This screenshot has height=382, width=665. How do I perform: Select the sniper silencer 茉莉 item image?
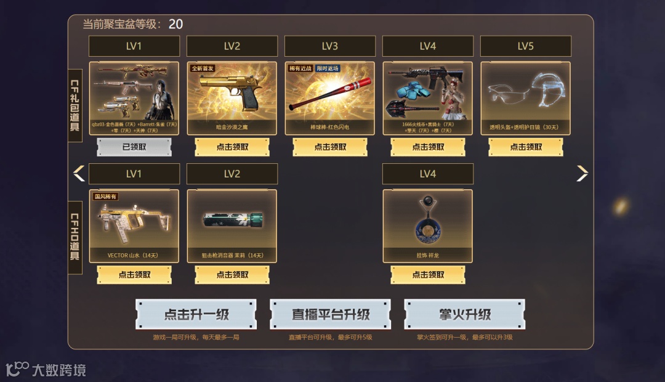point(232,226)
